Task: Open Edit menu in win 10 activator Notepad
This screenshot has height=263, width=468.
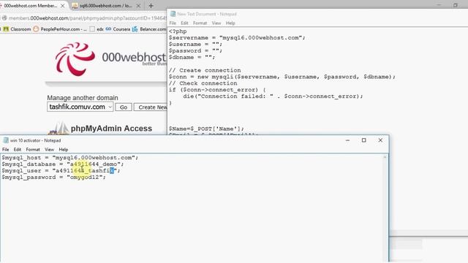Action: (18, 149)
